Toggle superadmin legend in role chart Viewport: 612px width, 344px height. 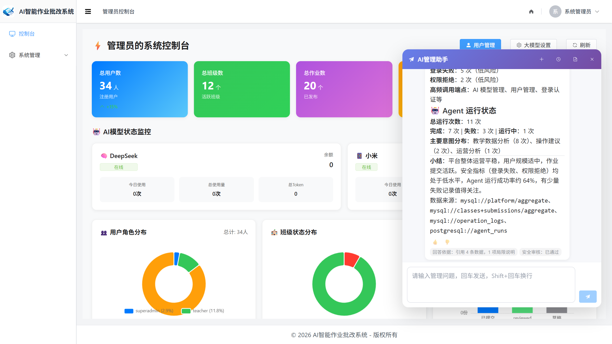point(149,311)
